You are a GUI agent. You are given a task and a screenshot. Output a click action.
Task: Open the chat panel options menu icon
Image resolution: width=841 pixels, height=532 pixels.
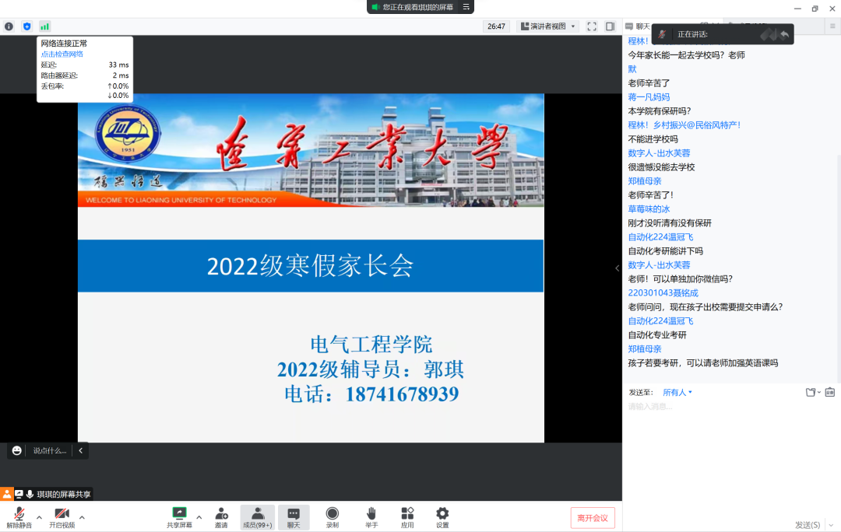pos(832,26)
